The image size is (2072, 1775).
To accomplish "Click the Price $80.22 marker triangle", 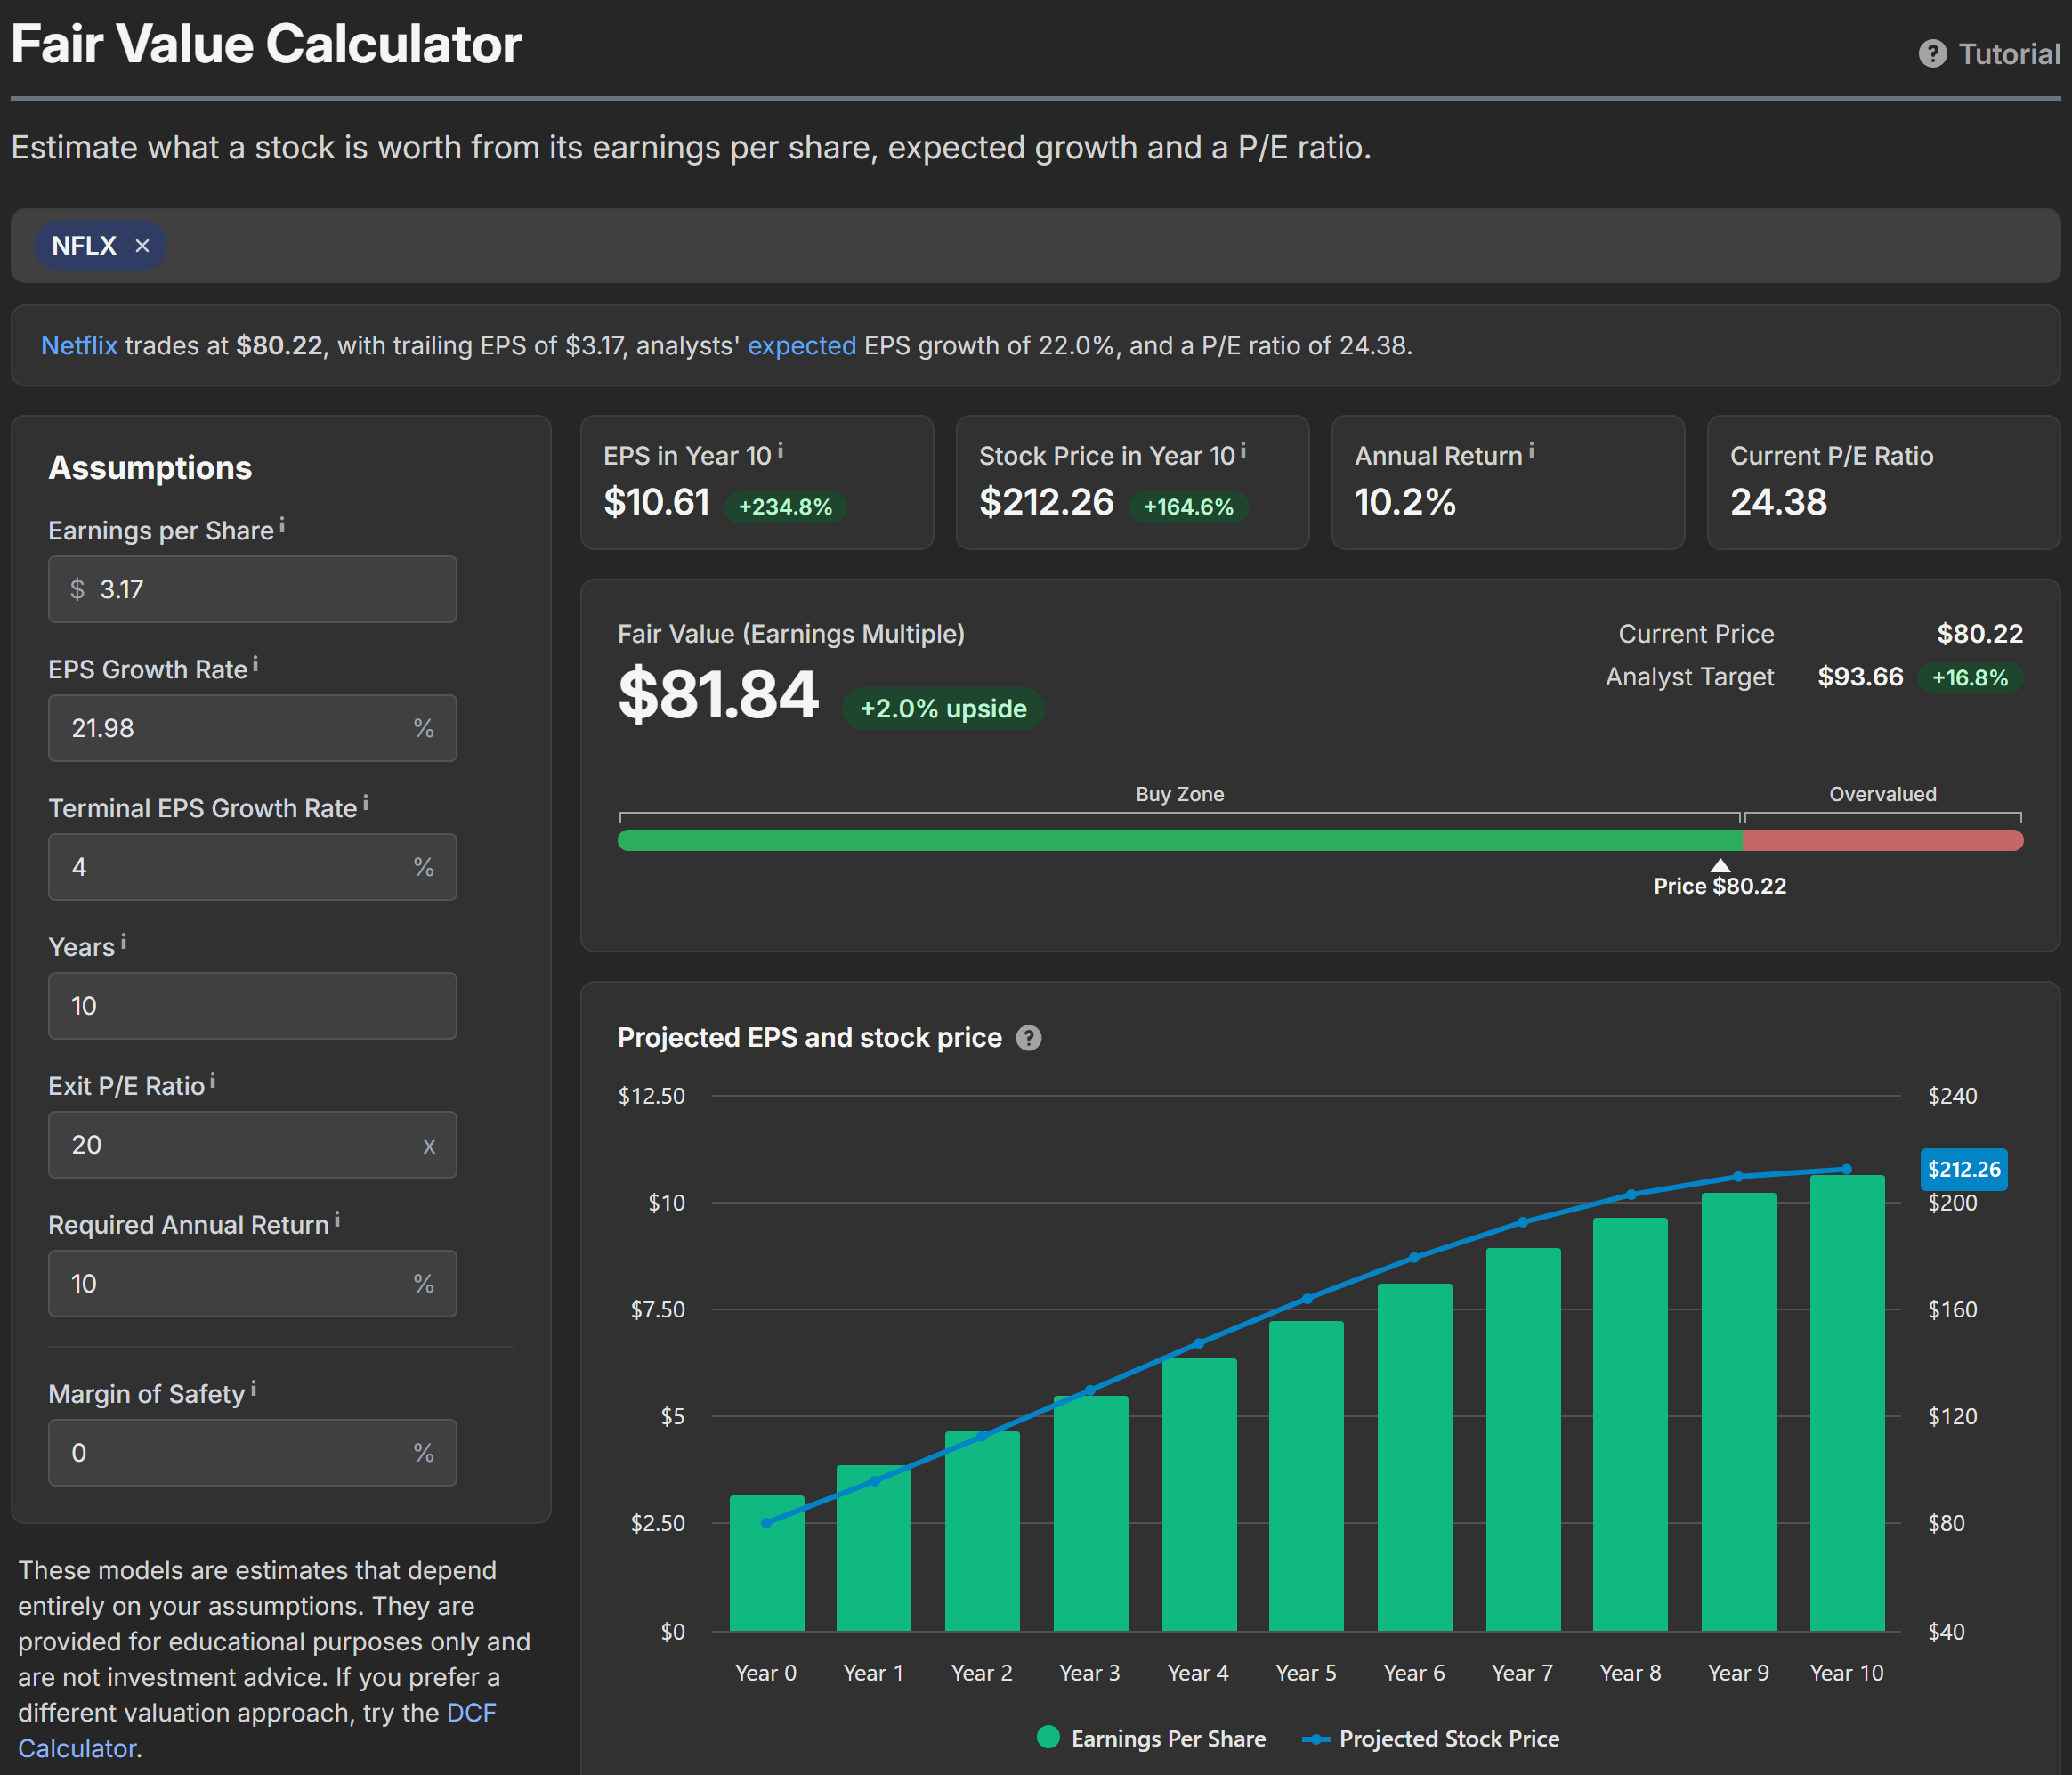I will (x=1720, y=865).
